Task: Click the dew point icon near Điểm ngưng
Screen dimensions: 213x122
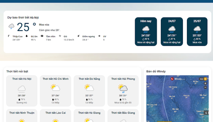Action: [79, 36]
